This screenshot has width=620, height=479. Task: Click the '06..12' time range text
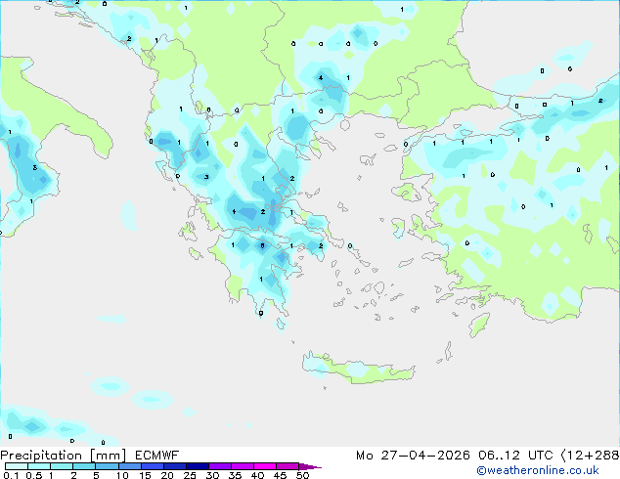point(500,456)
